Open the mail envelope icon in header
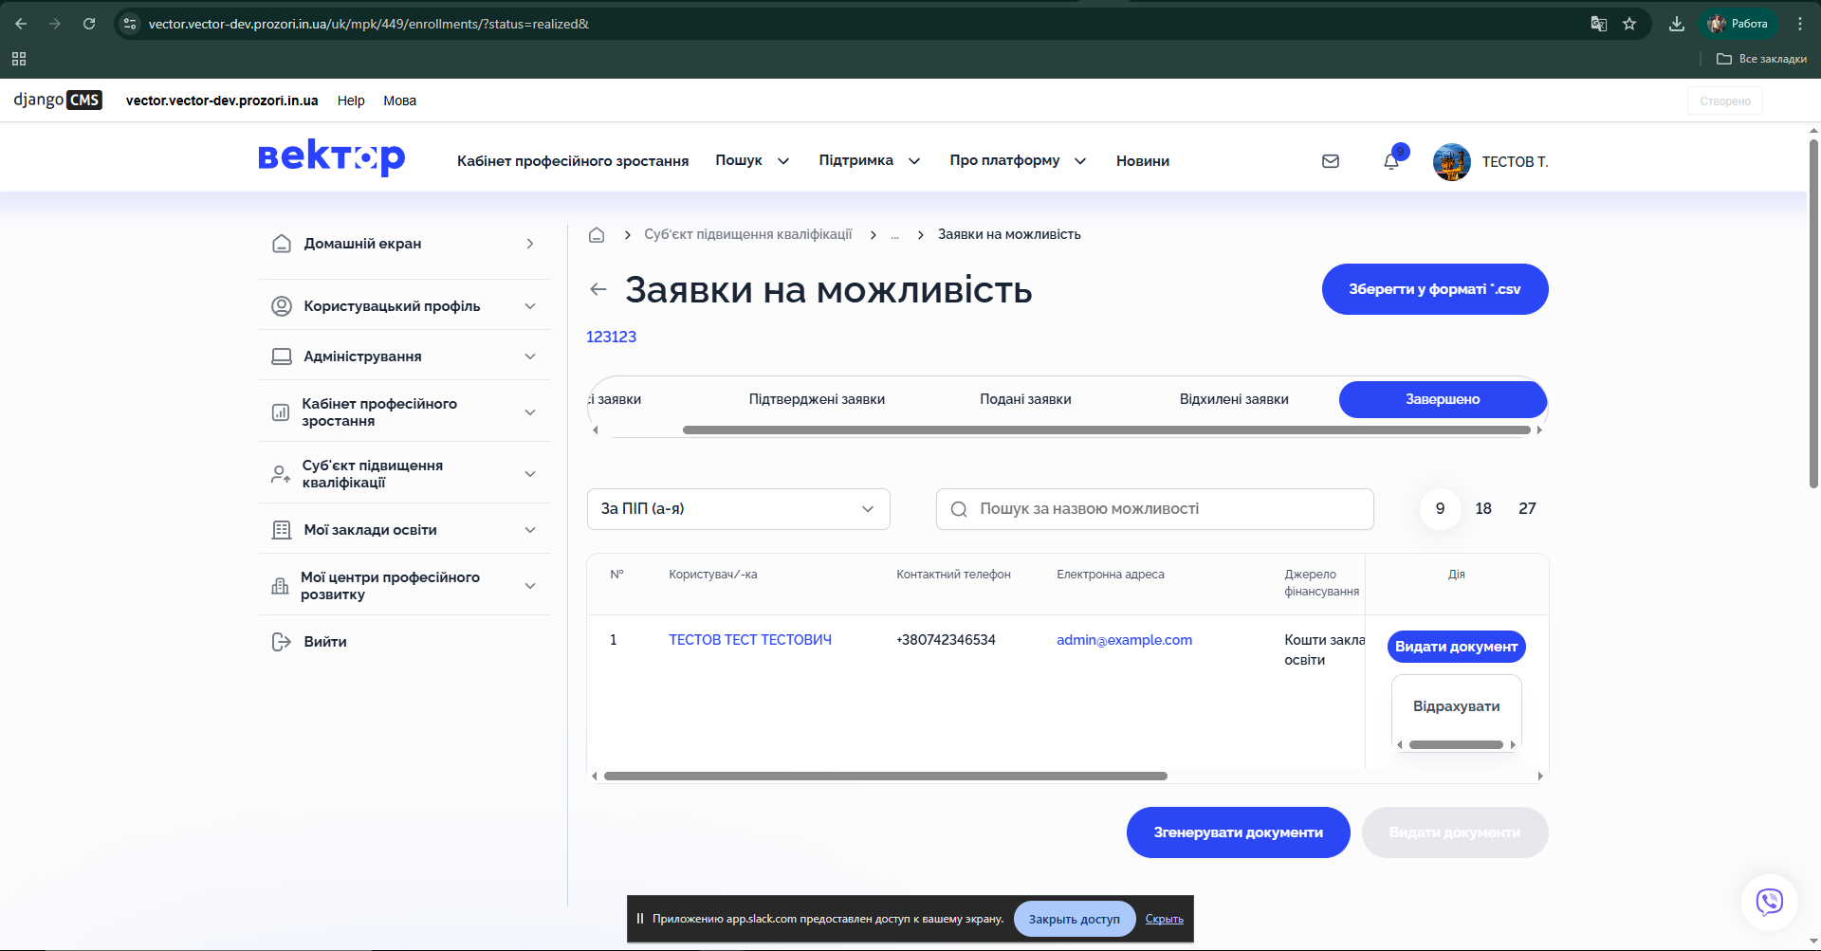The width and height of the screenshot is (1821, 951). point(1331,161)
